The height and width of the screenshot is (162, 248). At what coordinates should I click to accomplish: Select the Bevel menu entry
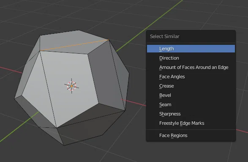[191, 95]
